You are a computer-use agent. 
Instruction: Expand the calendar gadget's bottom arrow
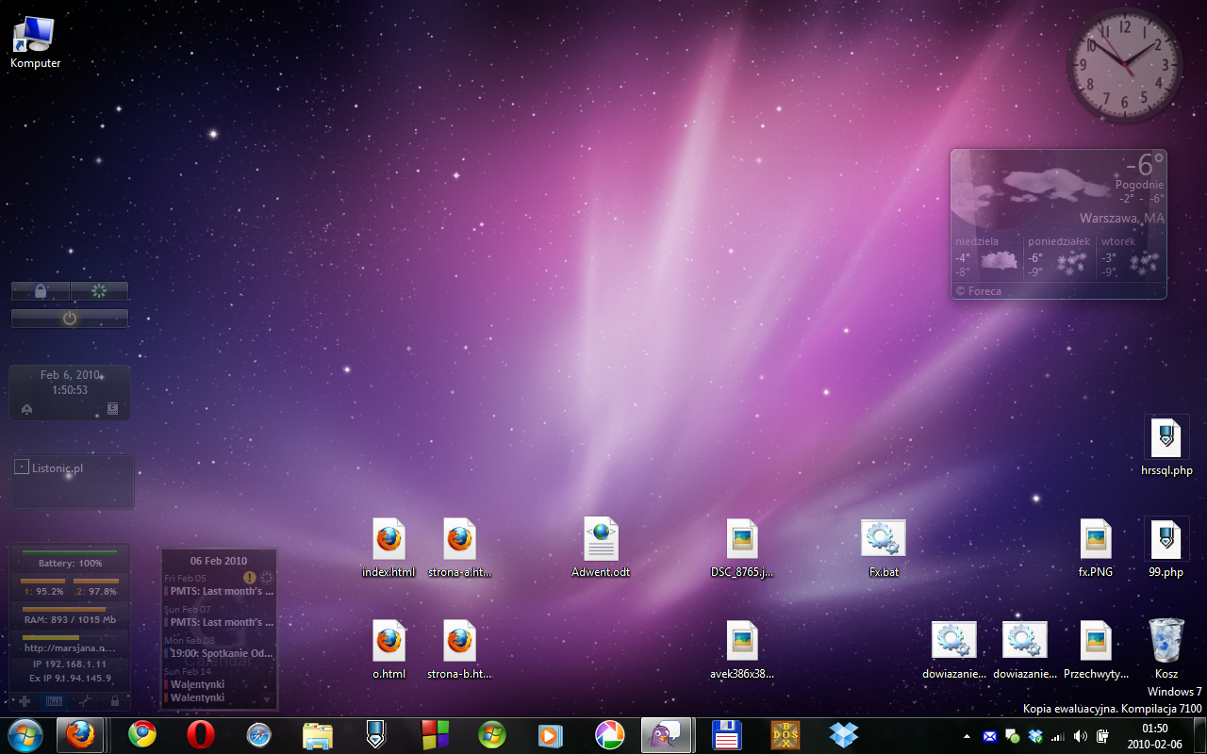click(x=267, y=699)
